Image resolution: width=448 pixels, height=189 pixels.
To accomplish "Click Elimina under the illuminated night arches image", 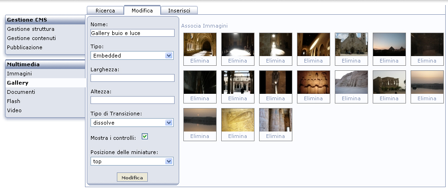I will tap(313, 61).
